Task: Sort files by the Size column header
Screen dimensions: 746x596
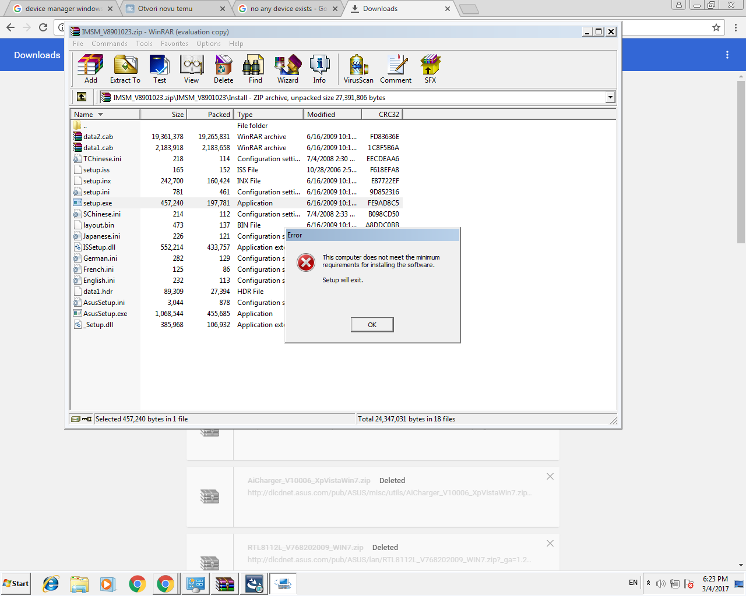Action: tap(163, 115)
